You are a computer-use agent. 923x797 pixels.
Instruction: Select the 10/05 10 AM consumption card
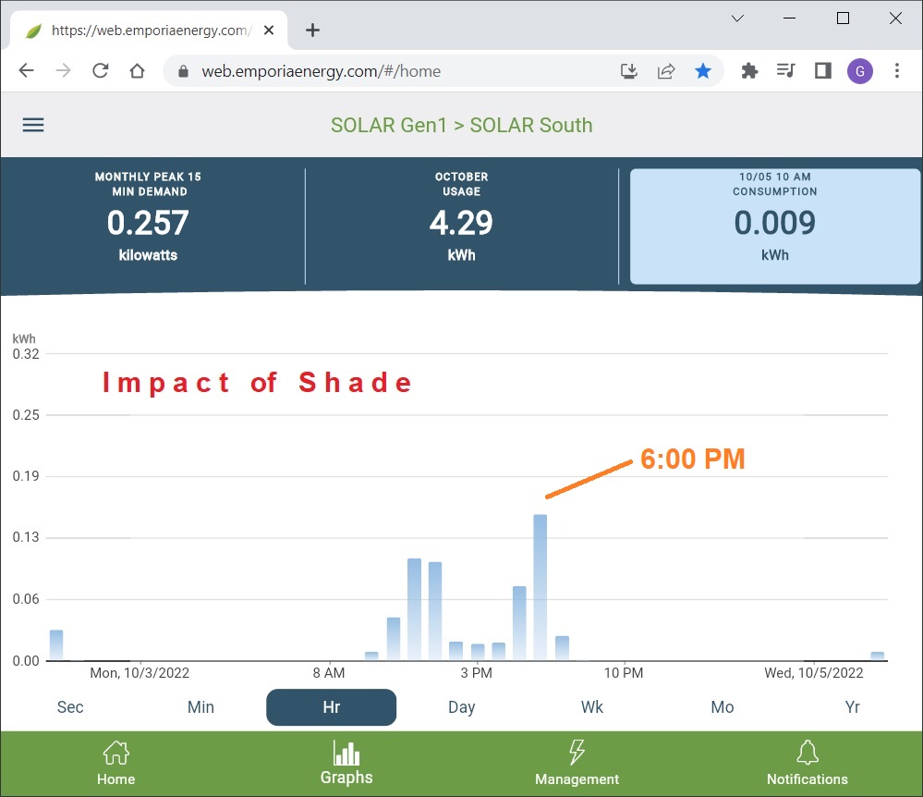click(775, 226)
